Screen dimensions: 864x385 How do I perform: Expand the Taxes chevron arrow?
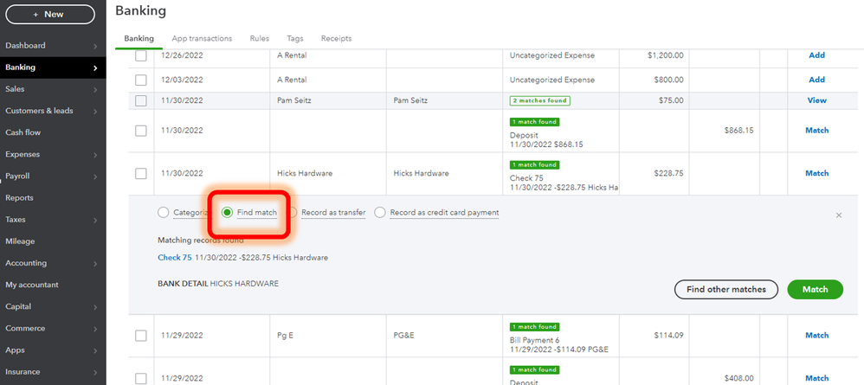[x=95, y=221]
